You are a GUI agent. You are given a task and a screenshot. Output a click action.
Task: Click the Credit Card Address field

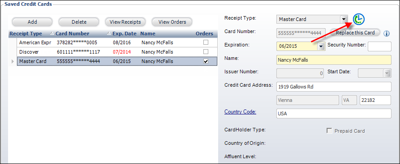pos(334,87)
